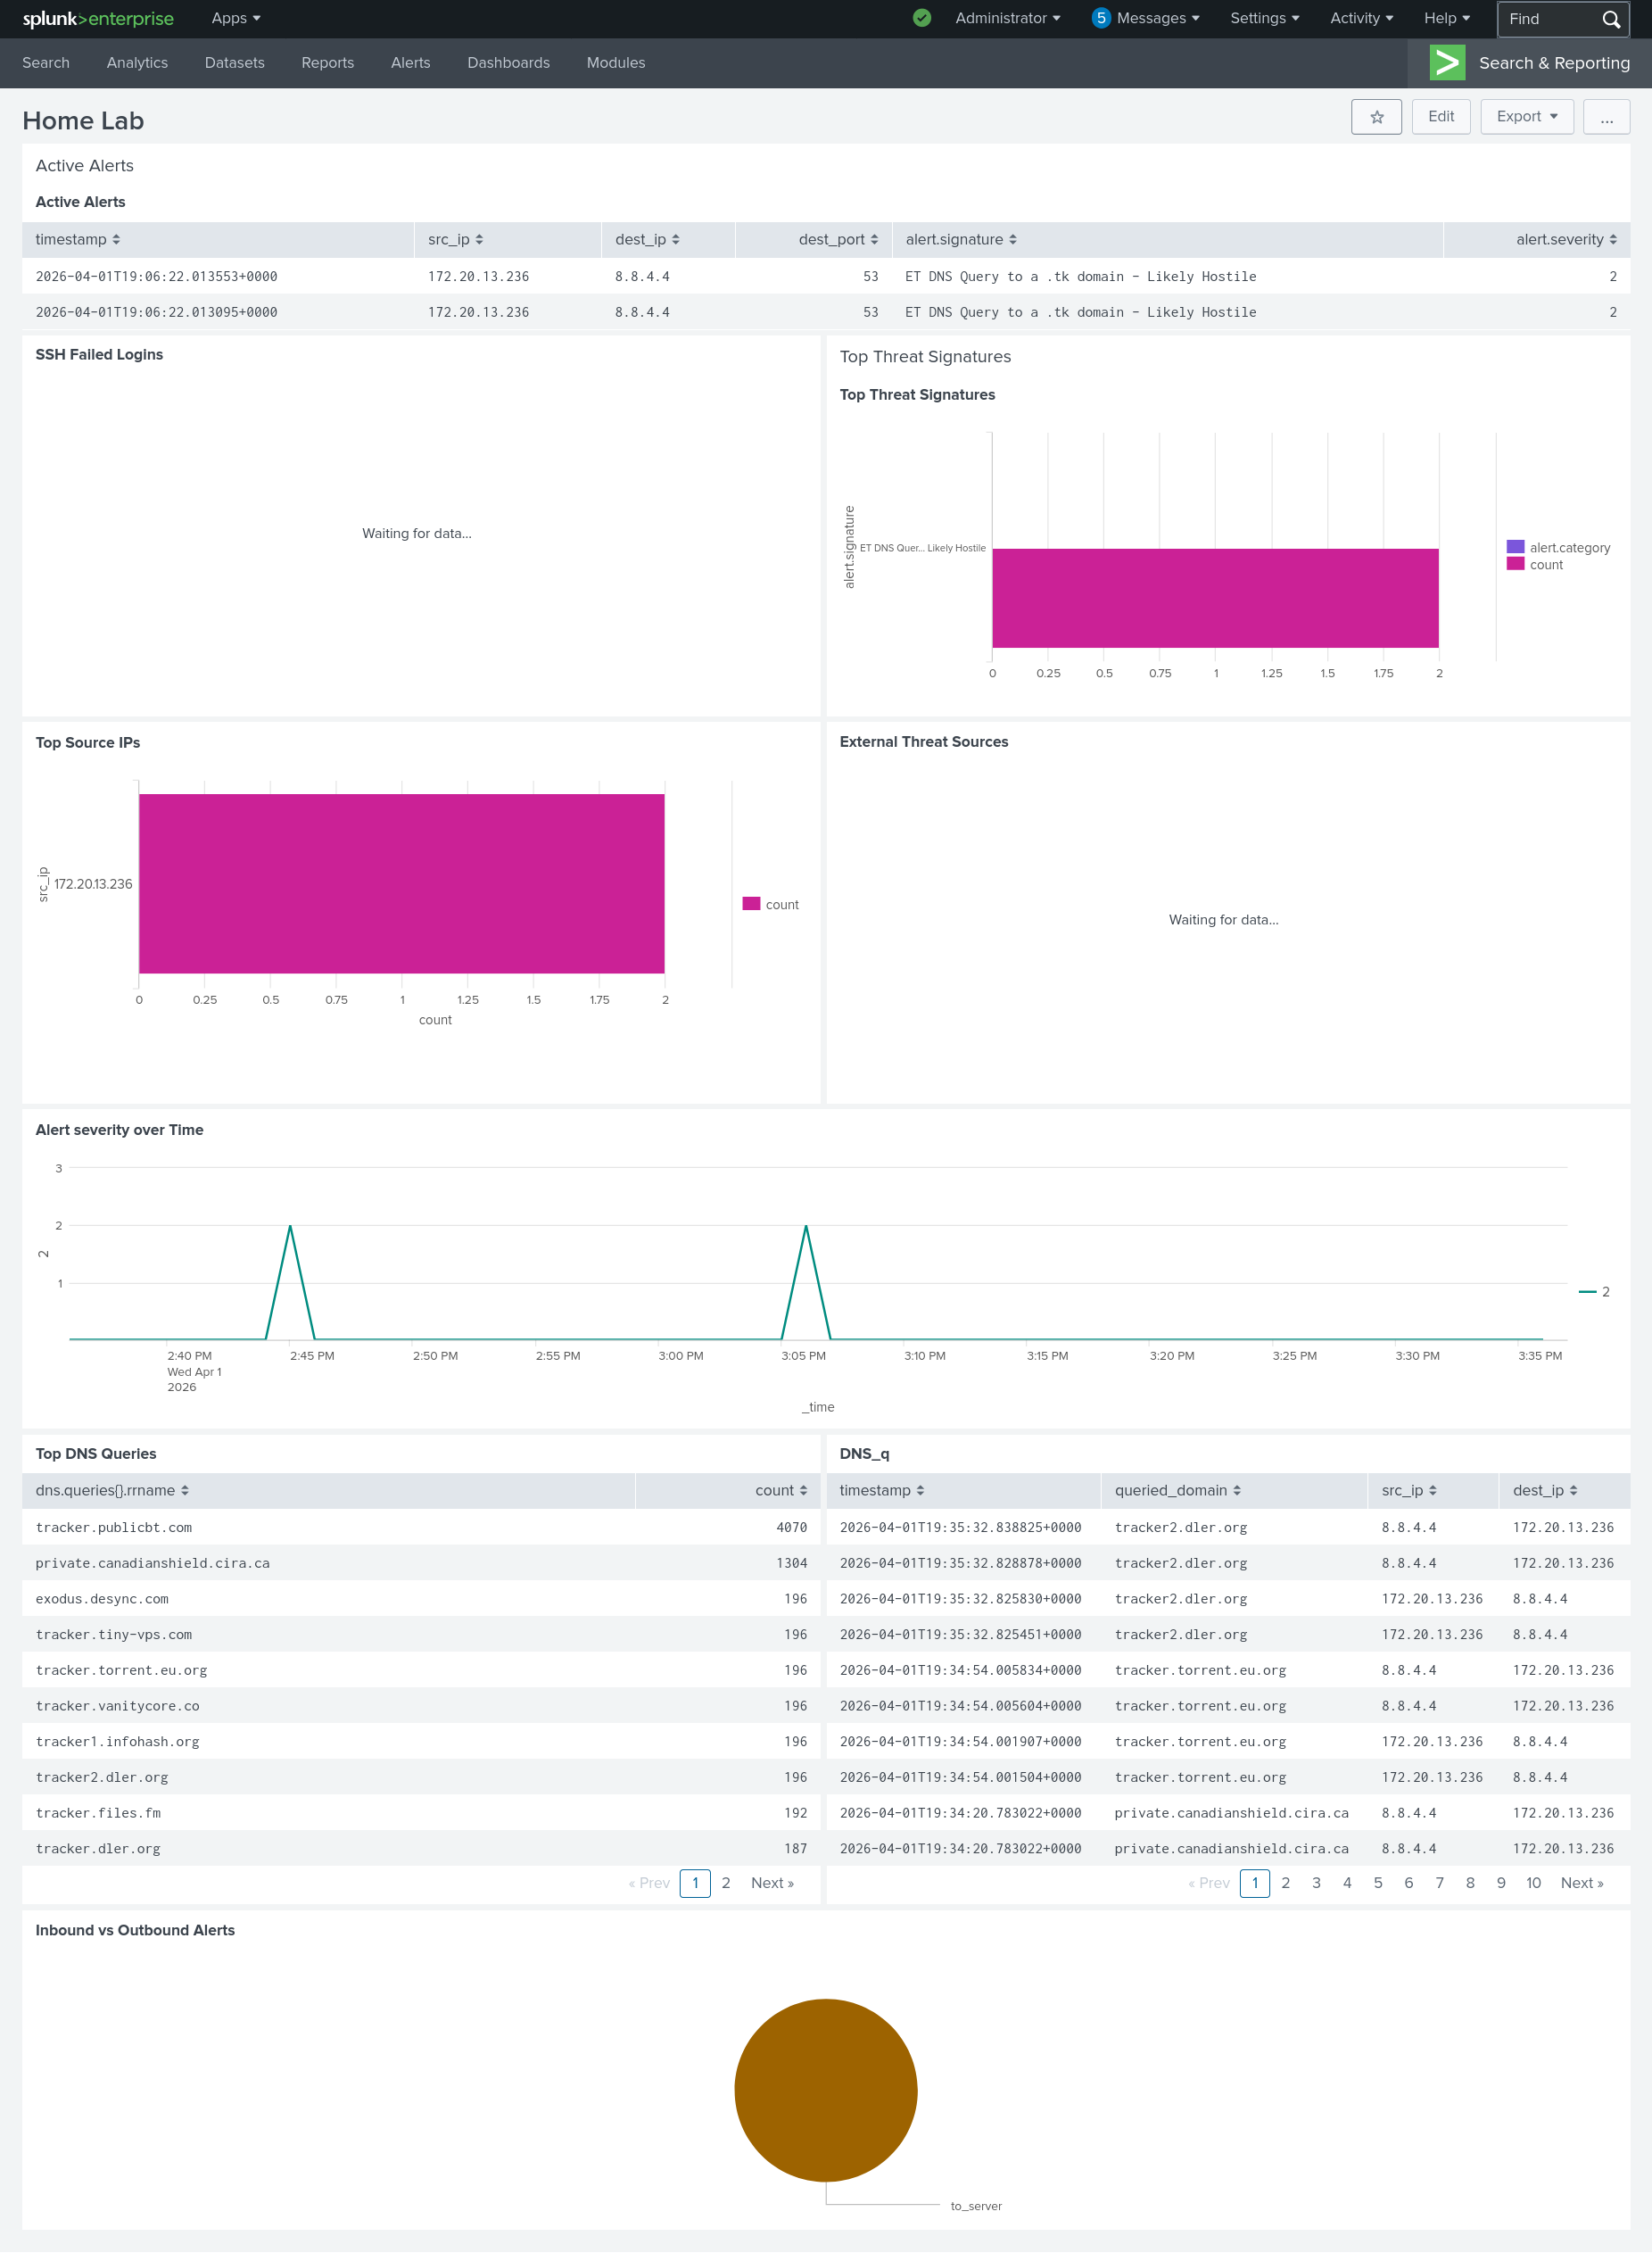Open the Alerts tab
This screenshot has width=1652, height=2253.
pyautogui.click(x=411, y=63)
